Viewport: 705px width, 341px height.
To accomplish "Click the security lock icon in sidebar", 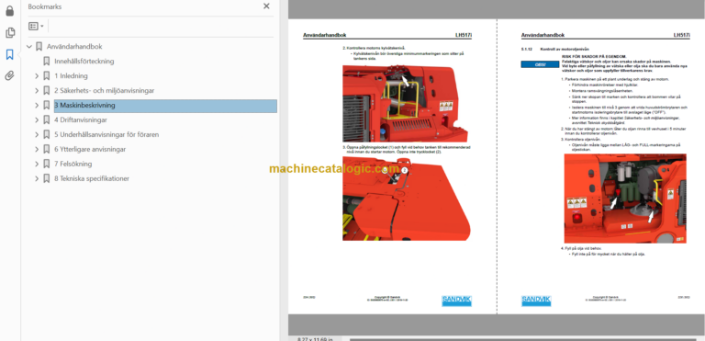I will tap(9, 11).
